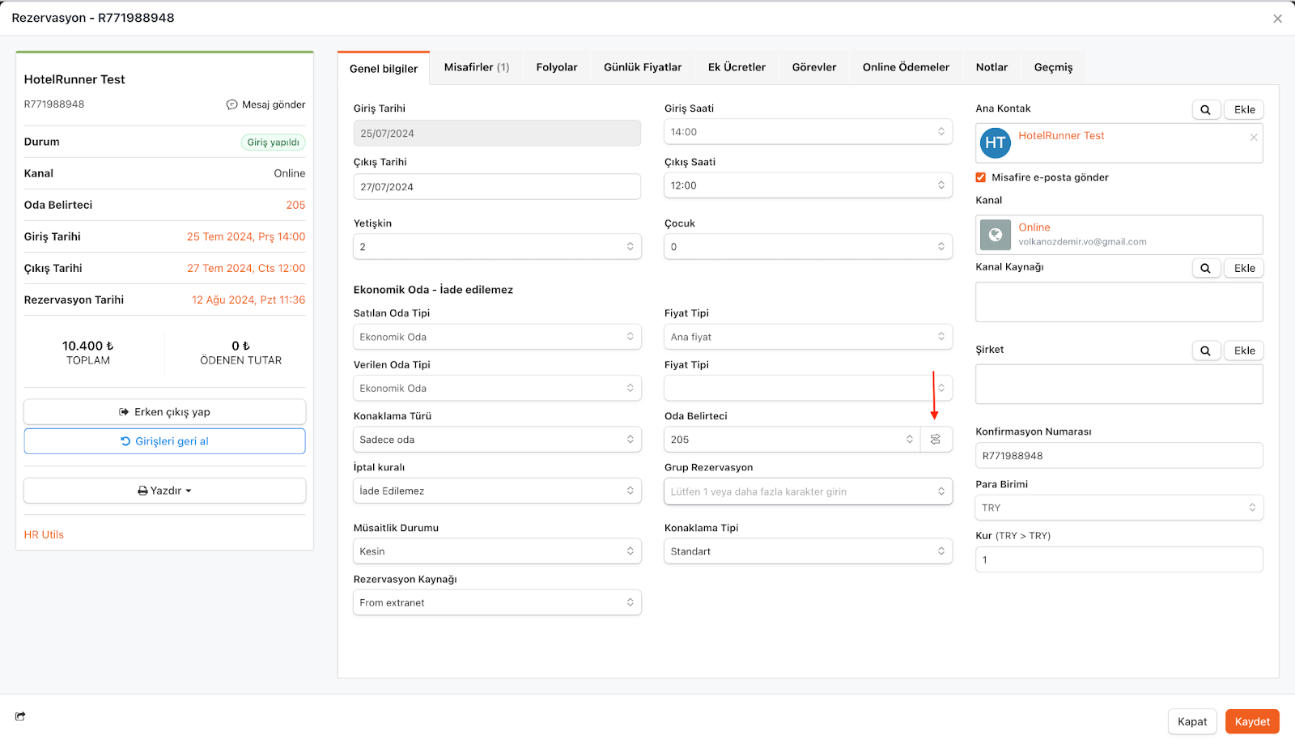
Task: Click the Erken çıkış yap button
Action: click(164, 412)
